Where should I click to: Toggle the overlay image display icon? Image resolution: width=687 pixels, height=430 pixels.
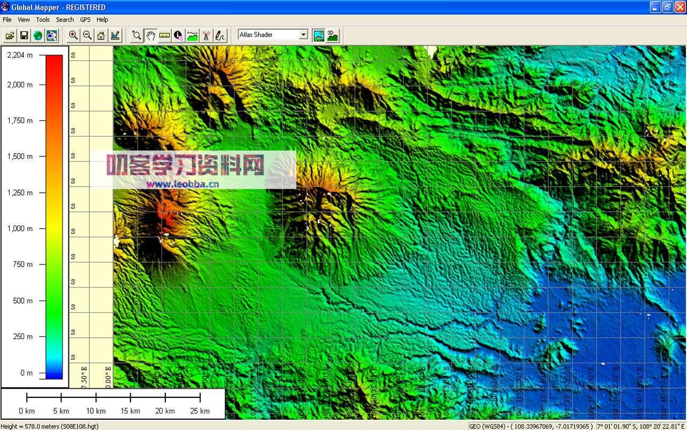(x=319, y=34)
